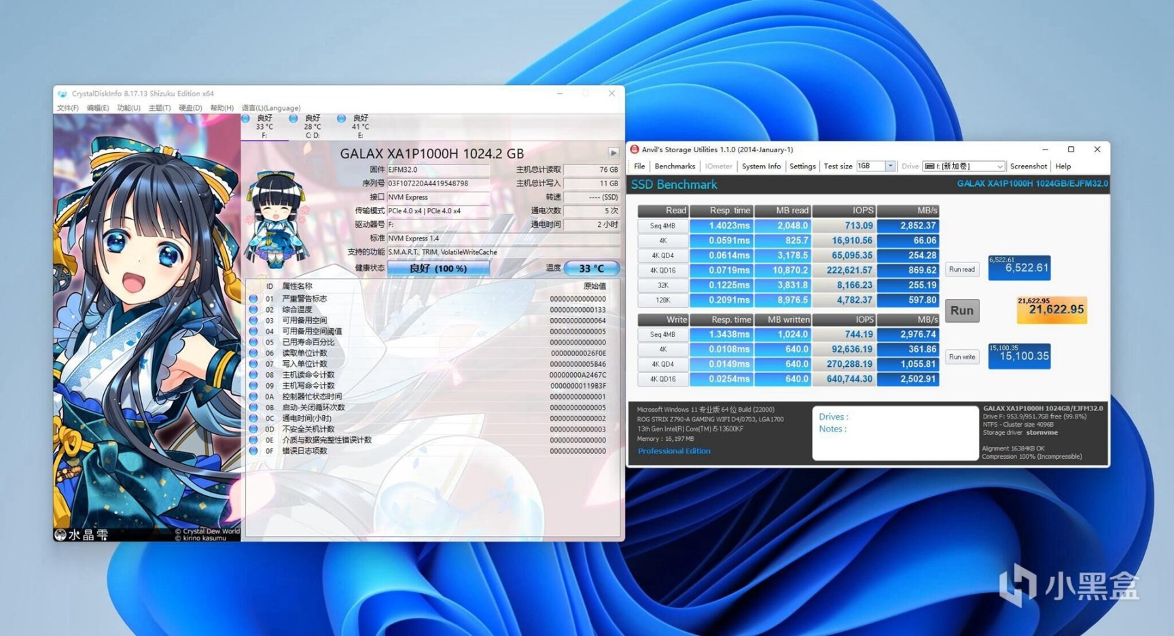The width and height of the screenshot is (1174, 636).
Task: Click the chibi Shizuku character image
Action: 275,219
